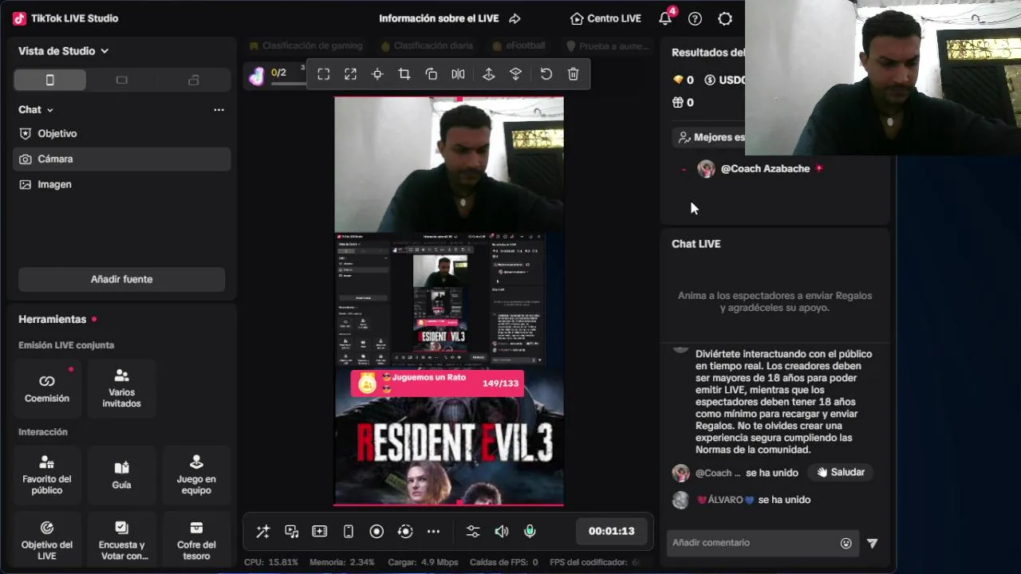The image size is (1021, 574).
Task: Click the CPU: 15.81% status entry
Action: click(x=271, y=563)
